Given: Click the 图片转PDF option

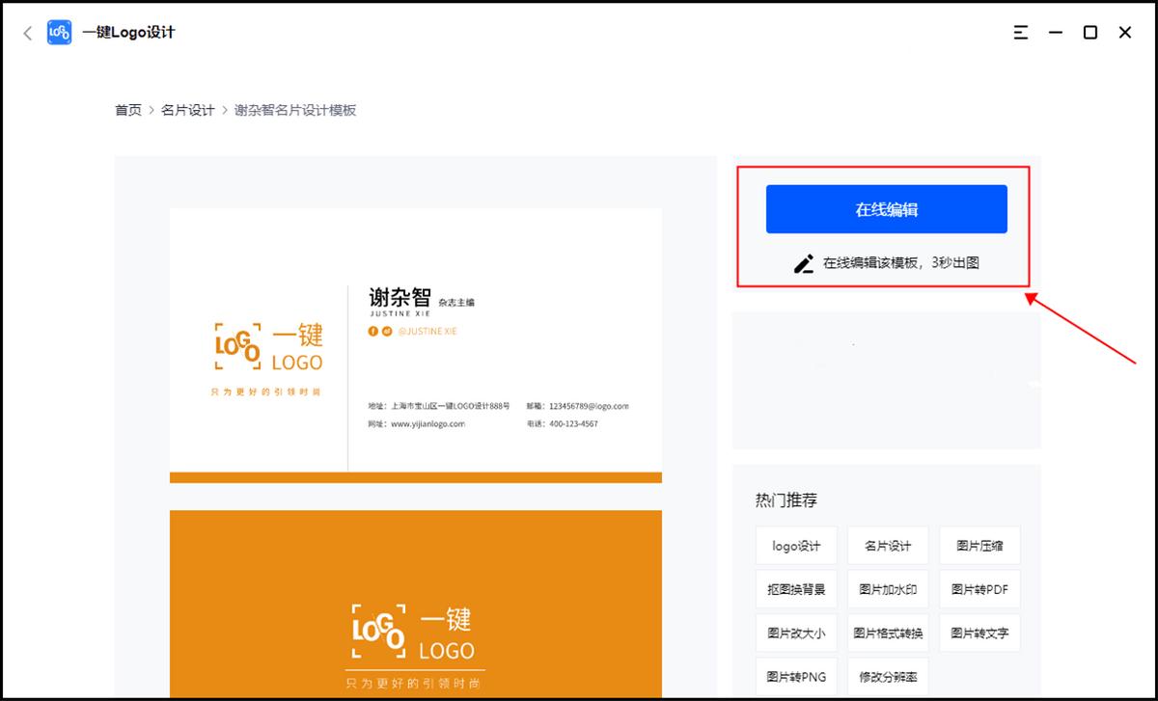Looking at the screenshot, I should (x=979, y=588).
